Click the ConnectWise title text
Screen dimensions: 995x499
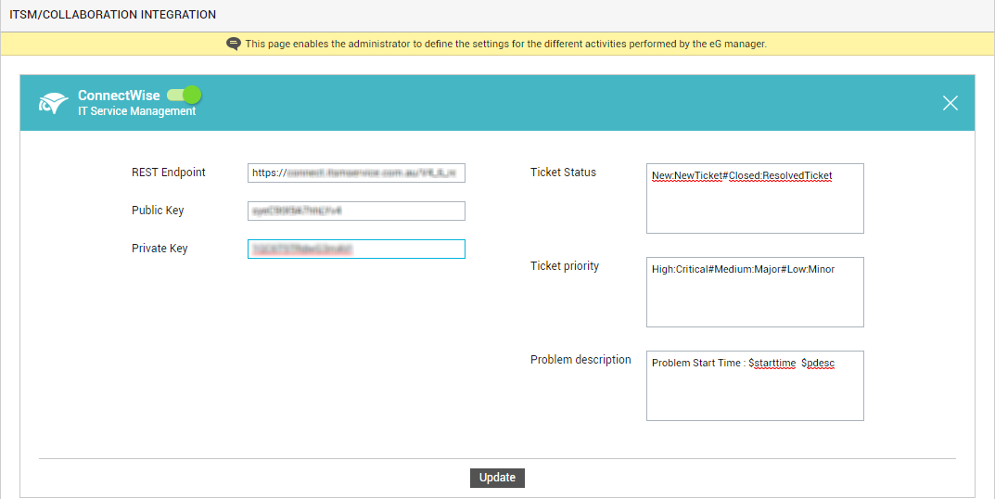119,96
